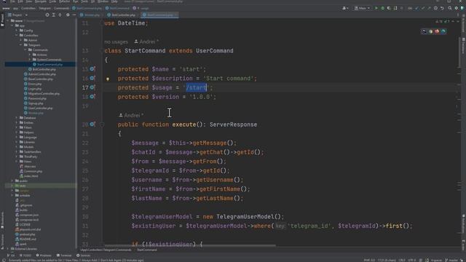Show VCS history clock icon
Screen dimensions: 466x262
coord(435,8)
